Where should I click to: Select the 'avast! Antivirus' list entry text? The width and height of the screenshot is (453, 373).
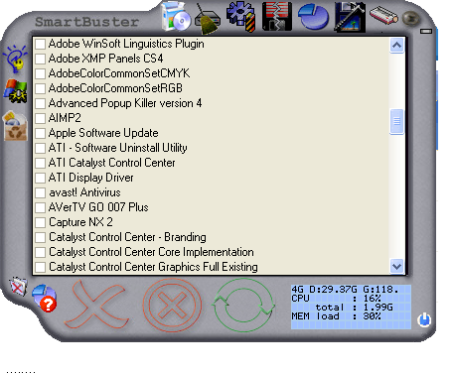pyautogui.click(x=84, y=192)
